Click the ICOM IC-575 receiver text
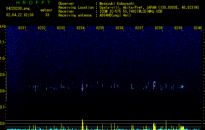The height and width of the screenshot is (130, 205). [x=131, y=11]
